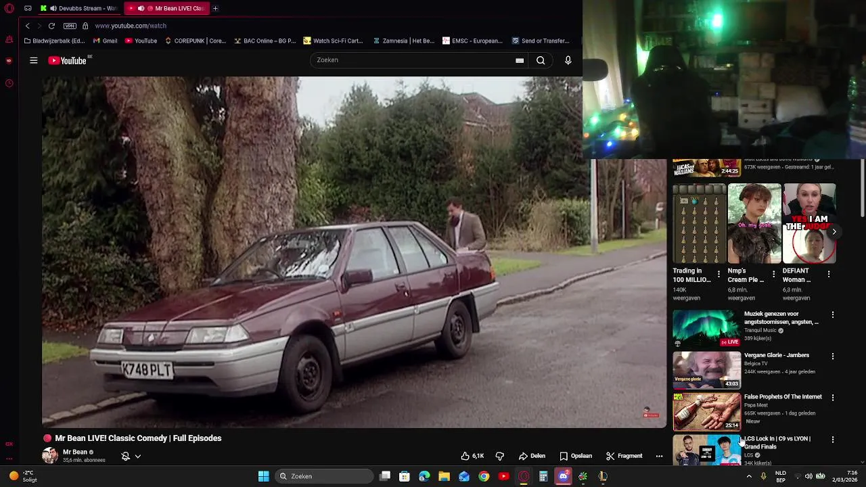This screenshot has width=866, height=487.
Task: Open the Muziek genezen live thumbnail
Action: [706, 328]
